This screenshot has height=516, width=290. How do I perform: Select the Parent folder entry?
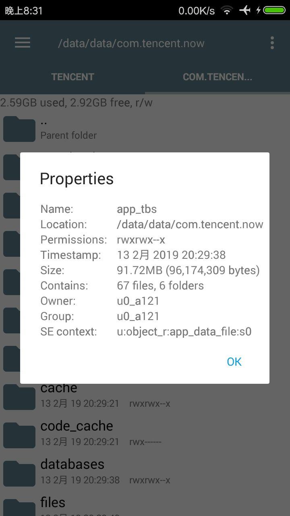[x=145, y=129]
